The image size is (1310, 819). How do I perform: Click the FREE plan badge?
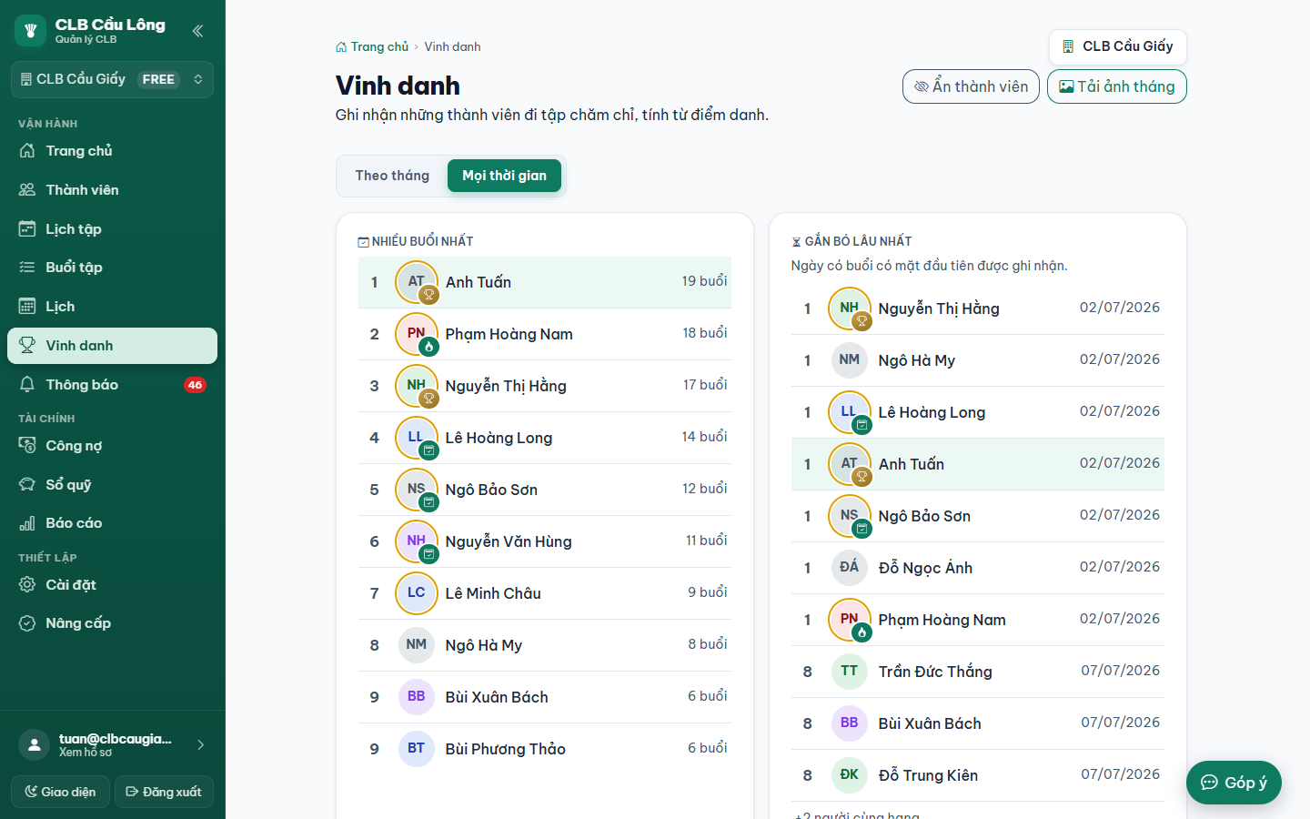pos(158,79)
